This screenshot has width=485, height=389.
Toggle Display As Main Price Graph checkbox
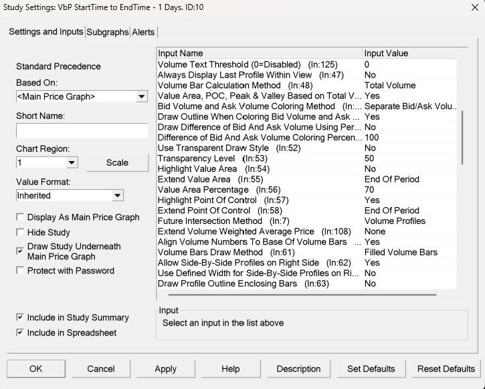point(21,217)
